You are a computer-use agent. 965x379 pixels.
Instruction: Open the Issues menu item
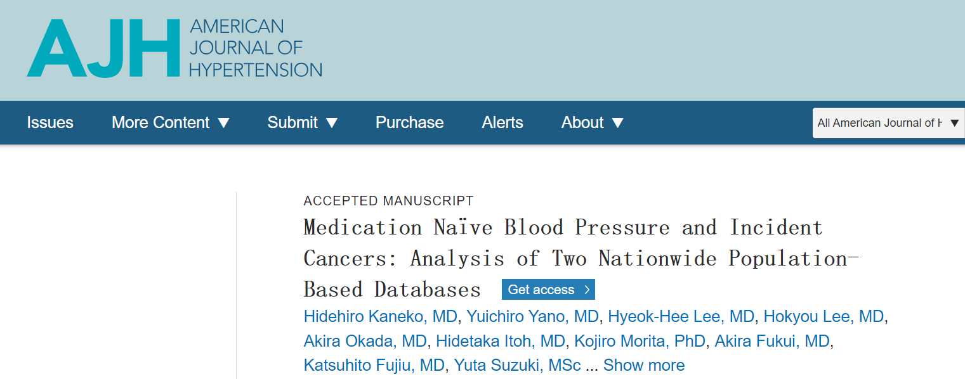50,122
